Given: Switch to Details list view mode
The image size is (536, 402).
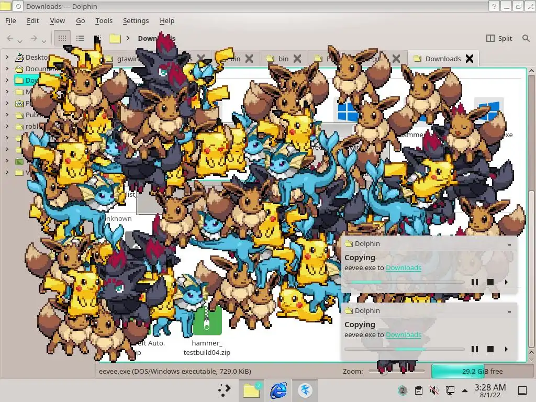Looking at the screenshot, I should [80, 38].
